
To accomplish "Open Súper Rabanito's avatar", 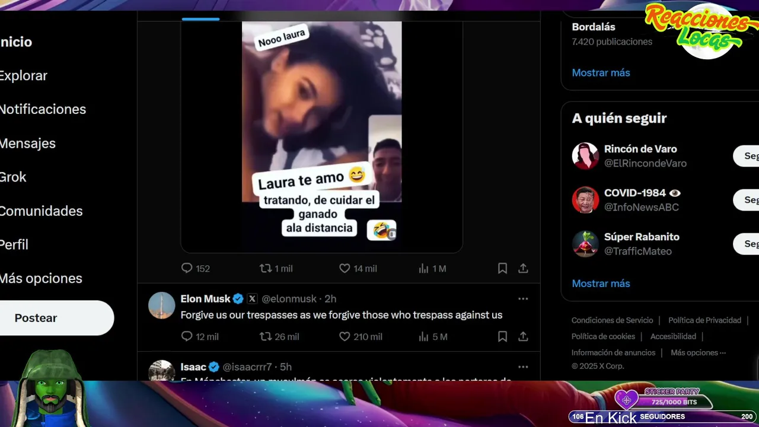I will tap(585, 244).
